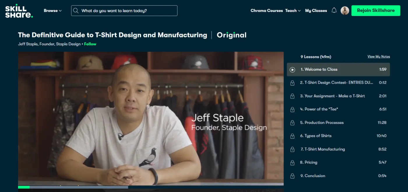Click the Skillshare logo
408x192 pixels.
(x=19, y=12)
